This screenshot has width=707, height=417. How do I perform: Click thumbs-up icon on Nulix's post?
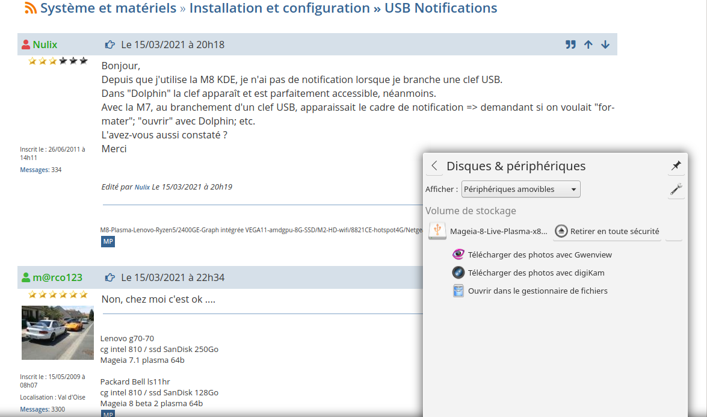pos(110,45)
